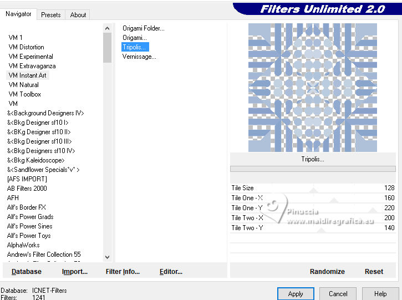Select AB Filters 2000 category
The width and height of the screenshot is (402, 300).
27,189
